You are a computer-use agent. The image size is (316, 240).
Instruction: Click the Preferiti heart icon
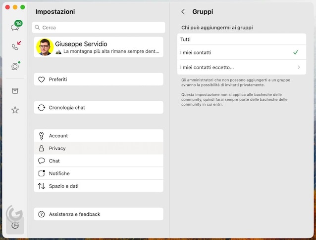coord(42,79)
